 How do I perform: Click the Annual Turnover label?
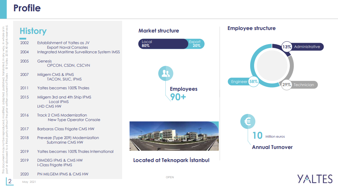[x=272, y=147]
